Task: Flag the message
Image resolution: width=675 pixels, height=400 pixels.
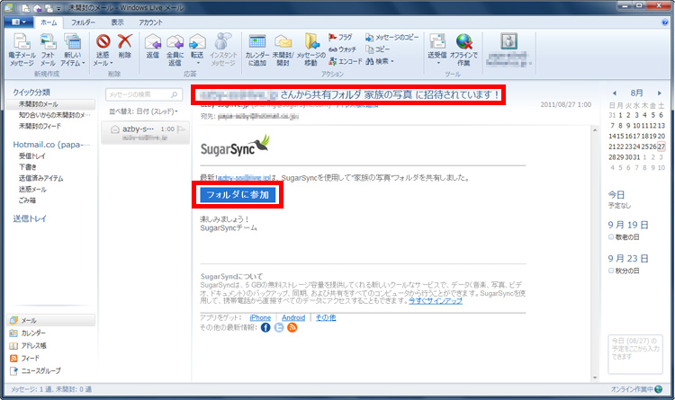Action: click(x=340, y=38)
